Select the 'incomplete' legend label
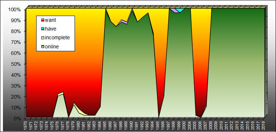 57,38
